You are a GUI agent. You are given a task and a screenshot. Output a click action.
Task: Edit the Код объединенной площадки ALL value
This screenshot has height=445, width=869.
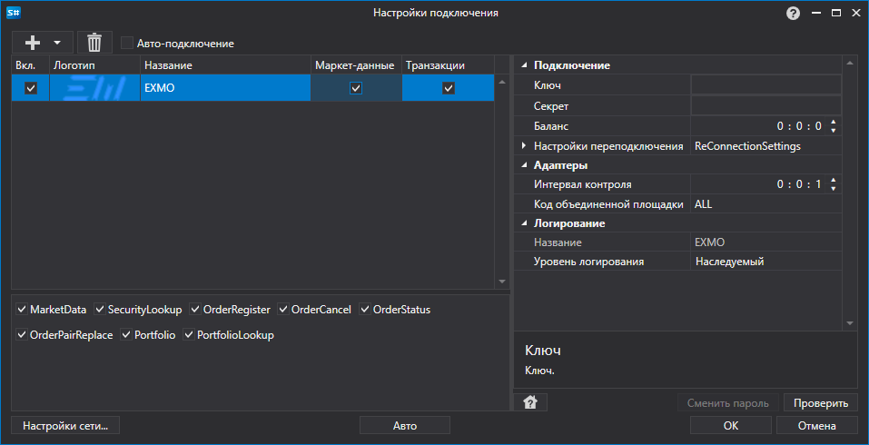coord(765,204)
